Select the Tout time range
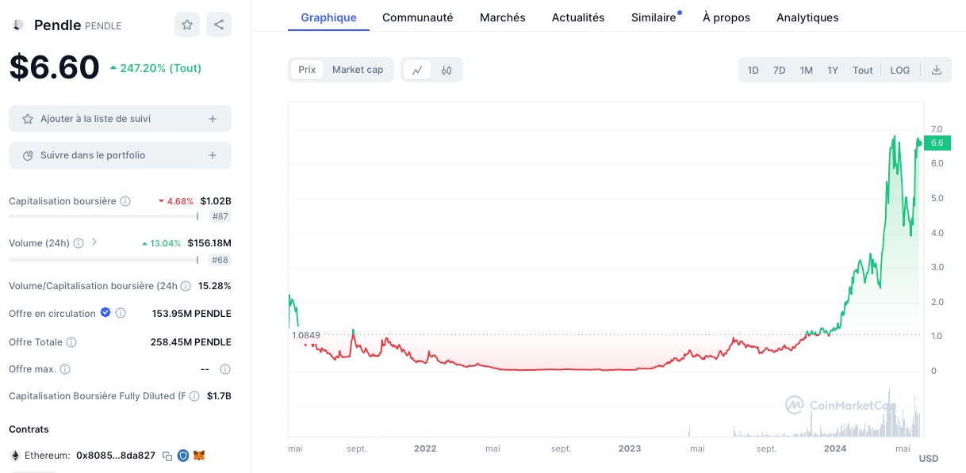 tap(862, 70)
